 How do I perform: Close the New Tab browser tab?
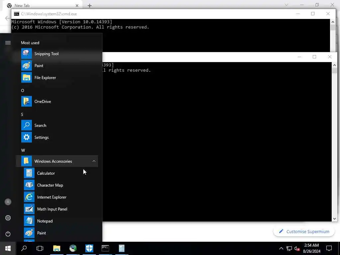coord(77,6)
